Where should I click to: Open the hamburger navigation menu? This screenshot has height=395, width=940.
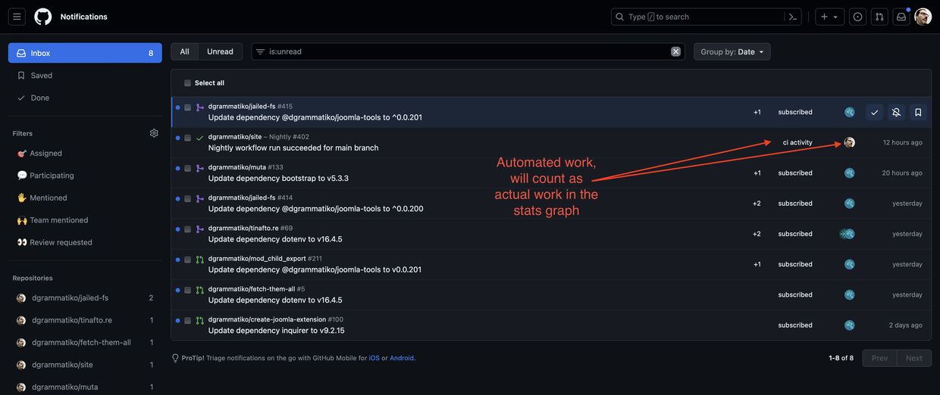[x=17, y=17]
